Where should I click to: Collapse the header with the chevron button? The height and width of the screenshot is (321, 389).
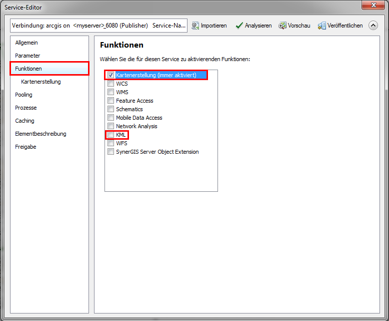[373, 26]
